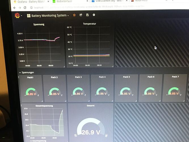Click the browser forward arrow

tap(20, 8)
